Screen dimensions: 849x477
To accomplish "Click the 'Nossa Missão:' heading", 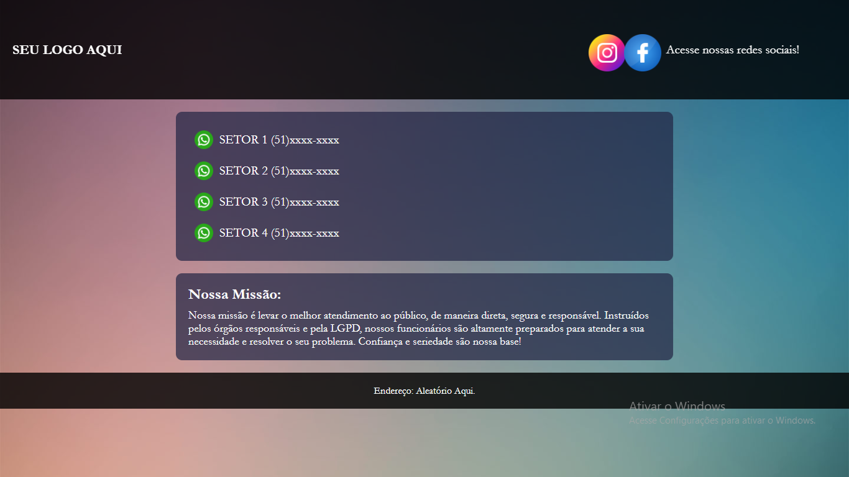I will pos(235,294).
